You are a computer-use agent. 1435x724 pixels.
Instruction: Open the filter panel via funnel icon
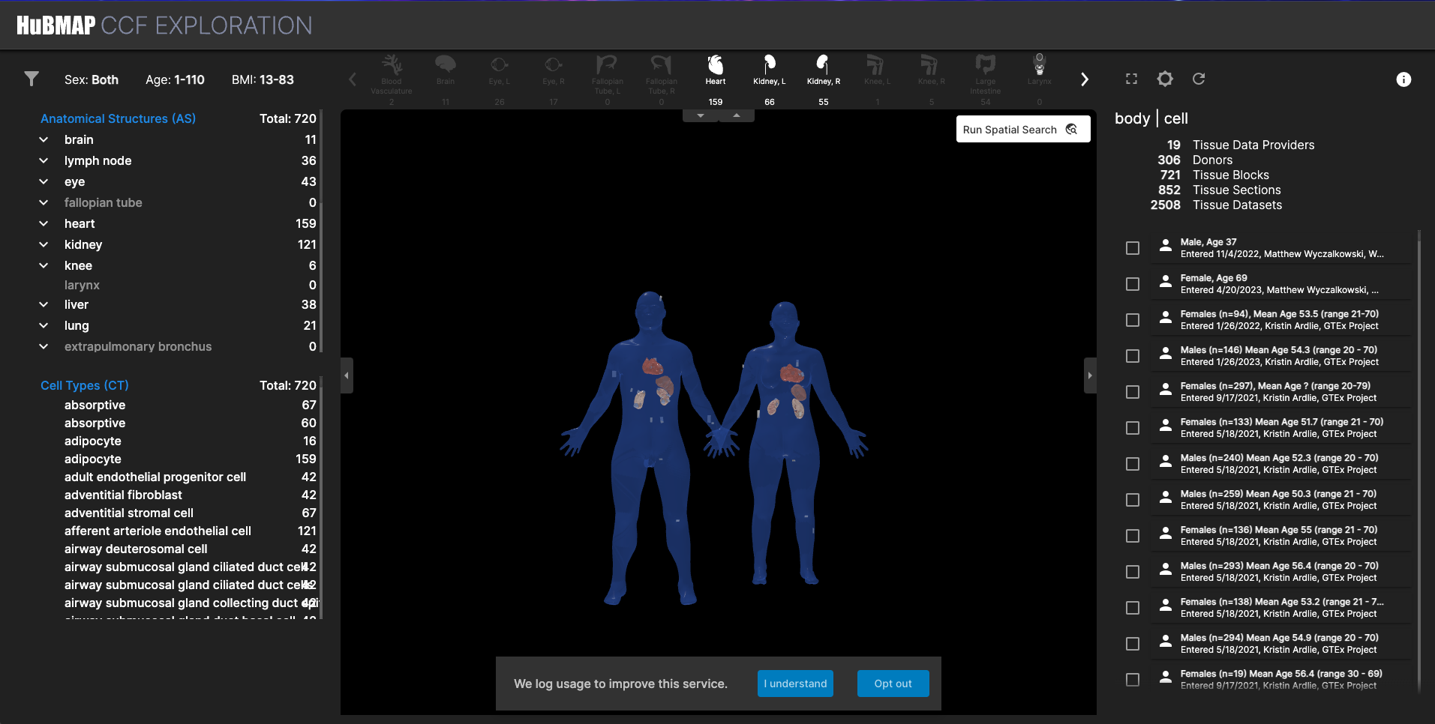pyautogui.click(x=32, y=79)
